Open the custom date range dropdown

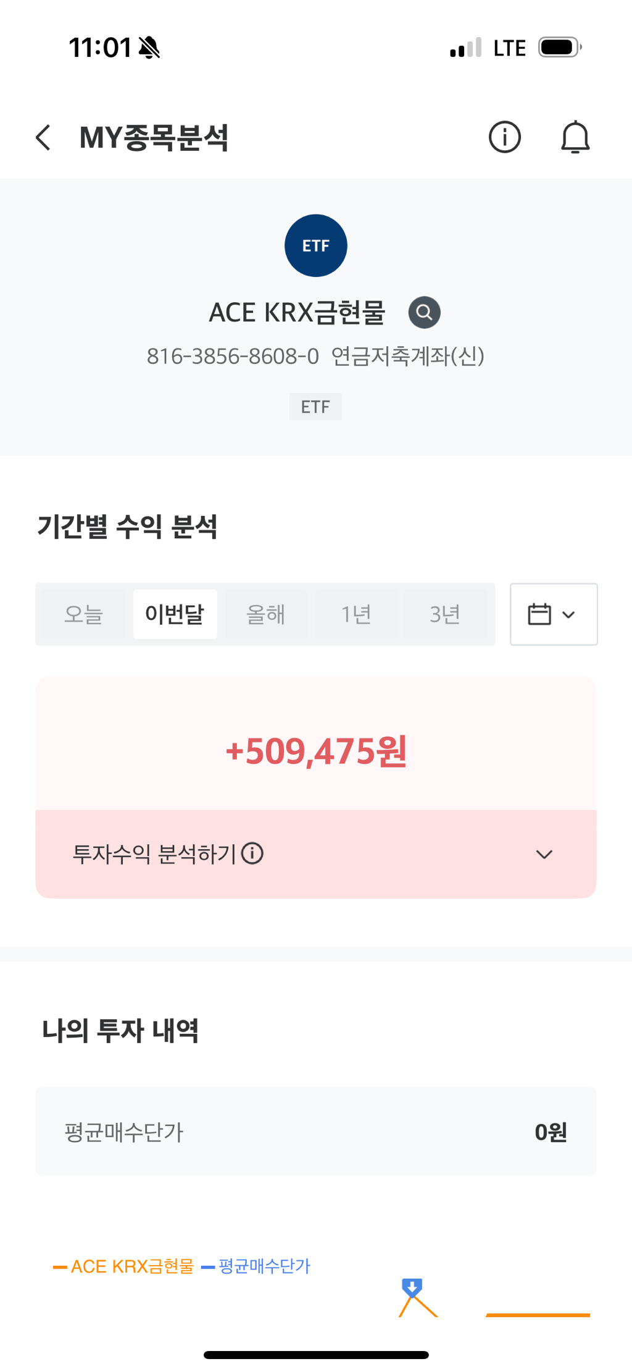click(x=554, y=614)
